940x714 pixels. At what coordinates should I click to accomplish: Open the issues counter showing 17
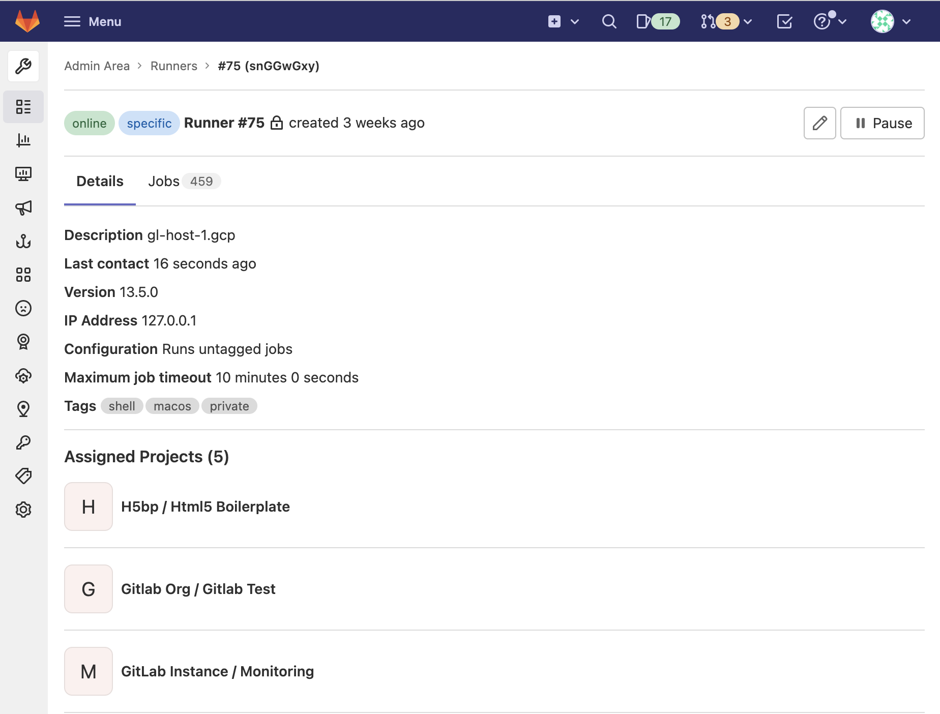[658, 21]
